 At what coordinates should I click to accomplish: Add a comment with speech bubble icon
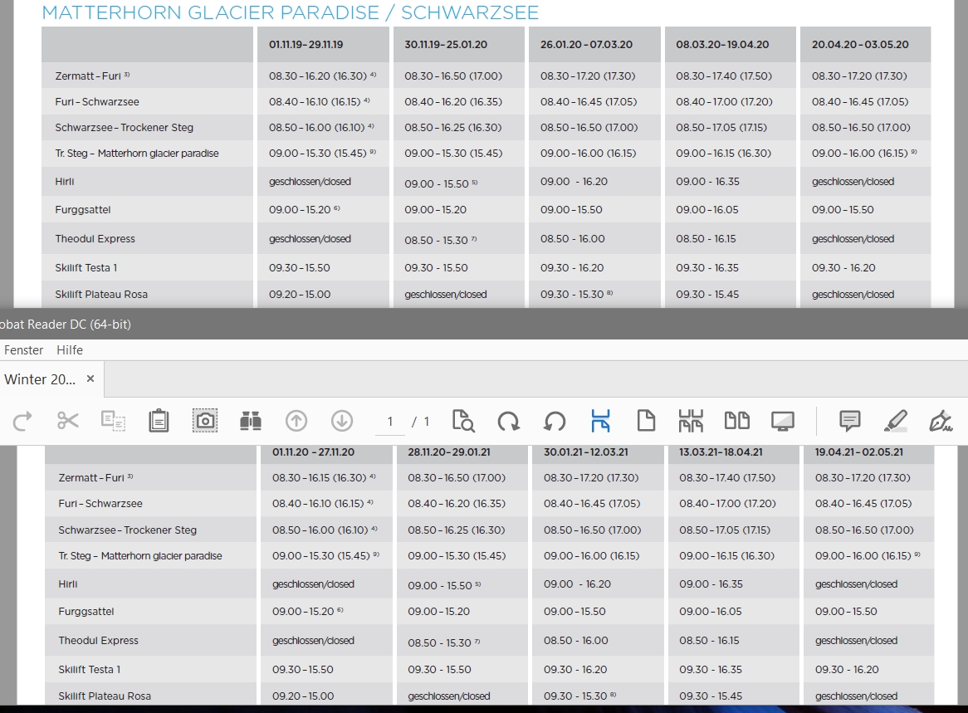[849, 422]
